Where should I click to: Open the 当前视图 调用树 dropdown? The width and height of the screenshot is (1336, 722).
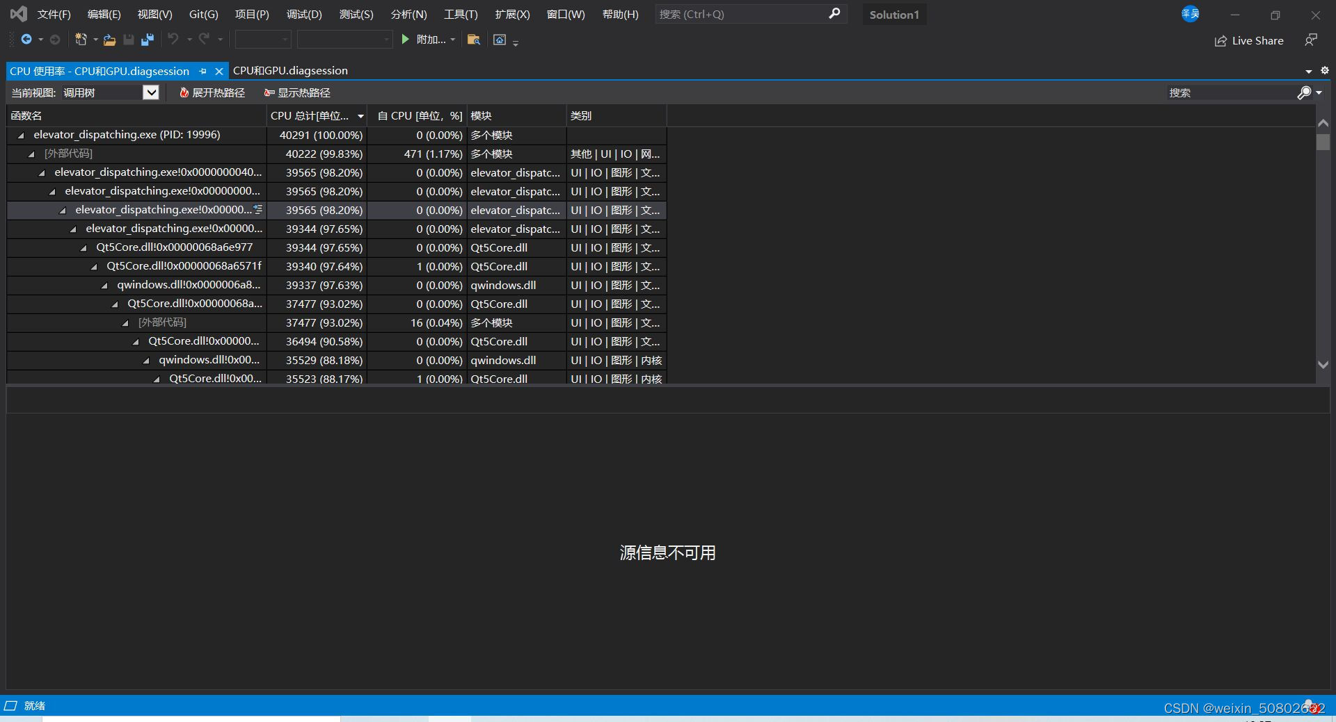pyautogui.click(x=151, y=92)
